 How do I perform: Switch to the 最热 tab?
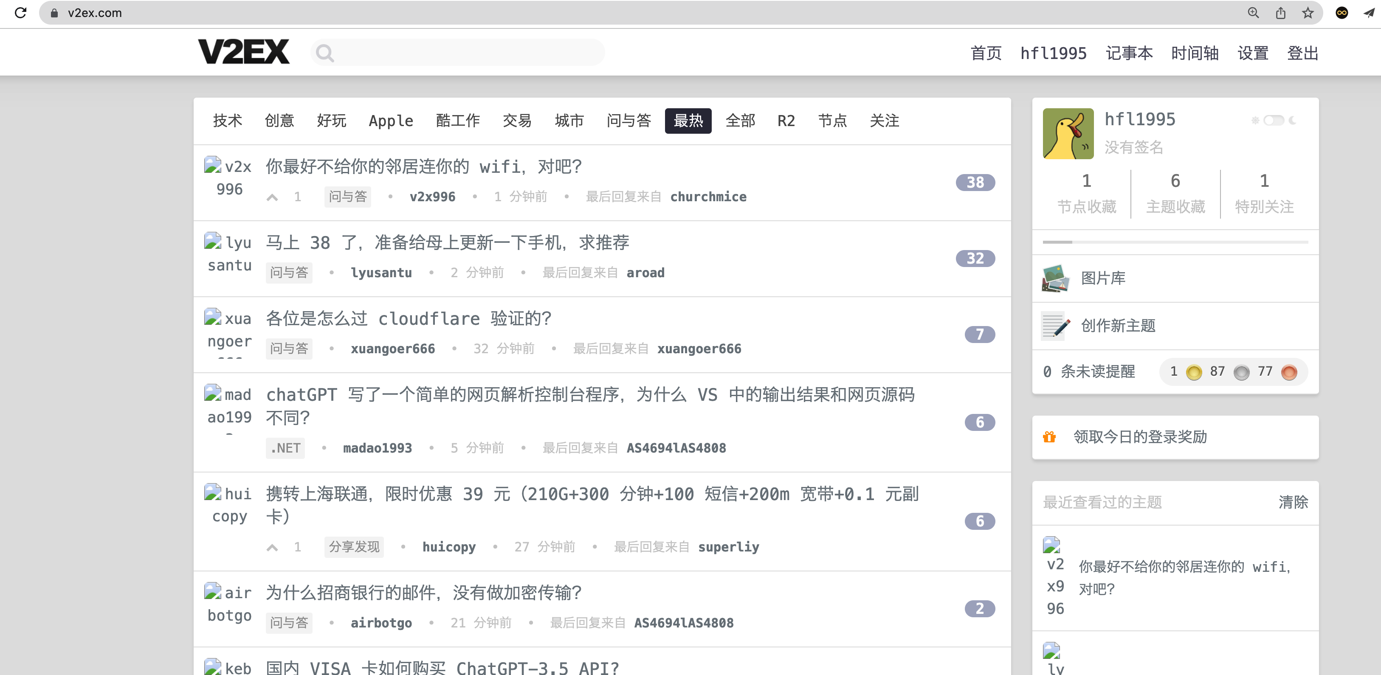click(x=688, y=121)
